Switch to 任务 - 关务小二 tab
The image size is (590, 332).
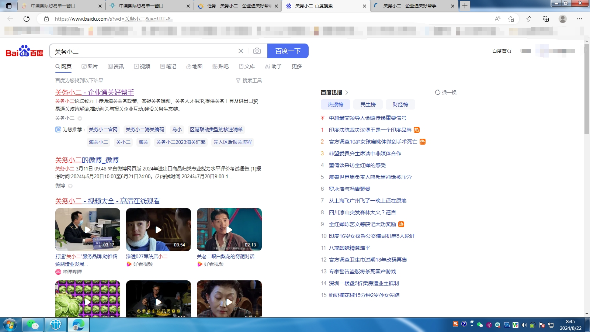[x=238, y=6]
